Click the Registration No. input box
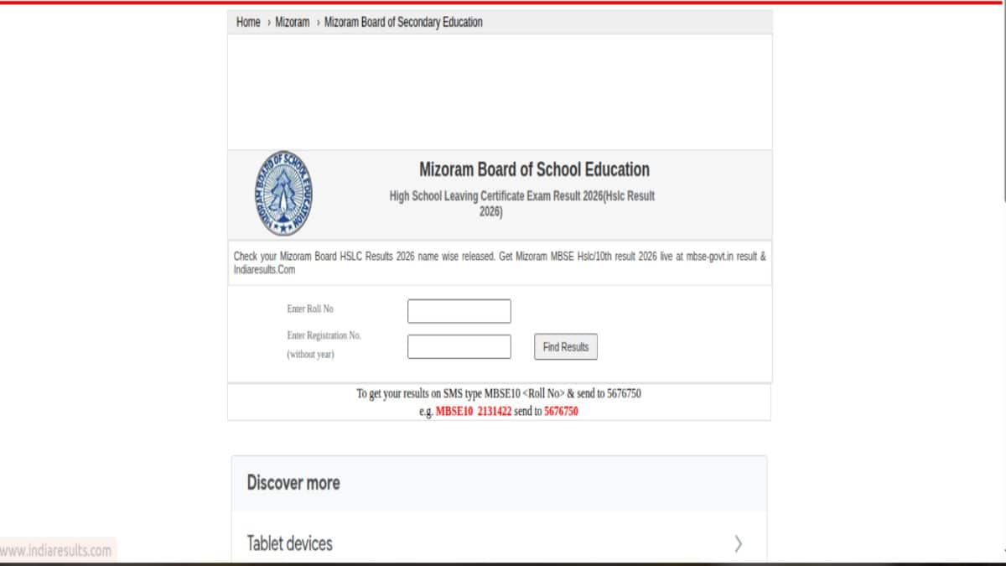This screenshot has width=1006, height=566. 459,346
